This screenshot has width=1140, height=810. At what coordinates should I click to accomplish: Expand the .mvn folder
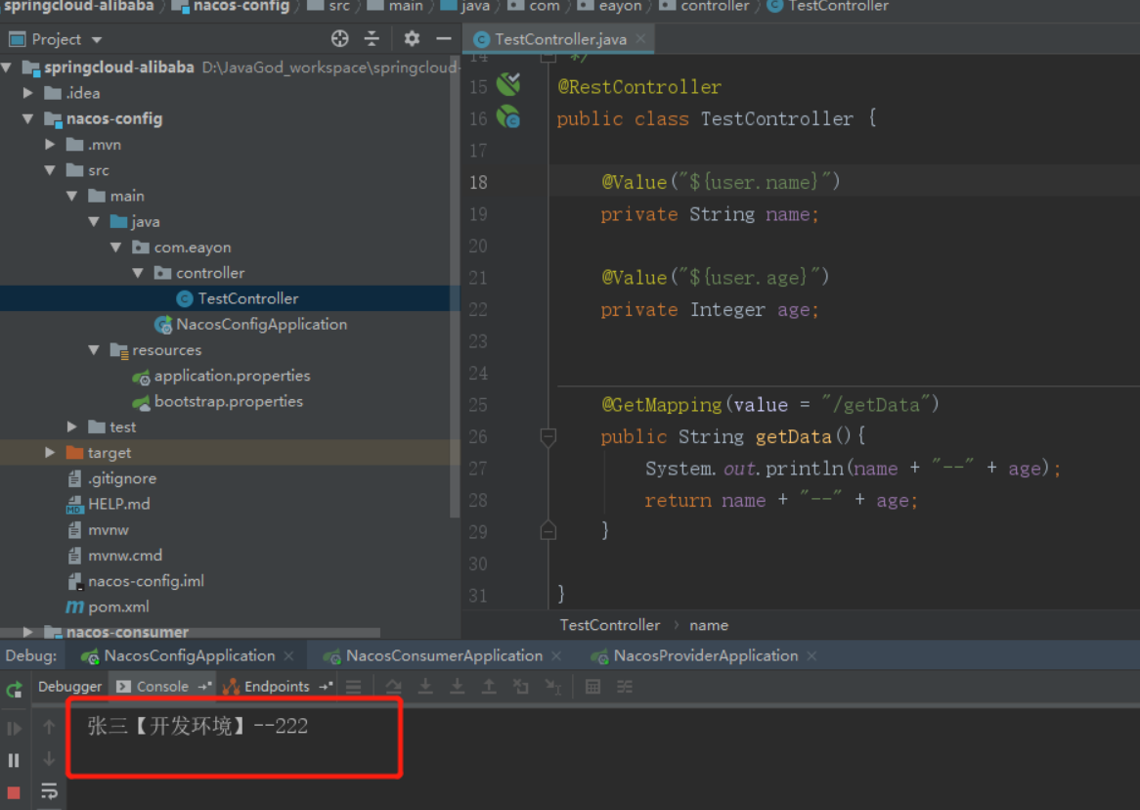[50, 144]
